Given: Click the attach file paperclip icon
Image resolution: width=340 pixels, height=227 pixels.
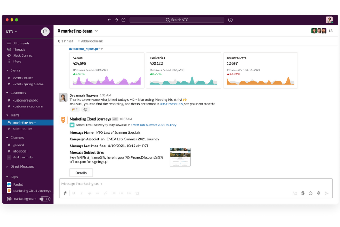Looking at the screenshot, I should 318,193.
